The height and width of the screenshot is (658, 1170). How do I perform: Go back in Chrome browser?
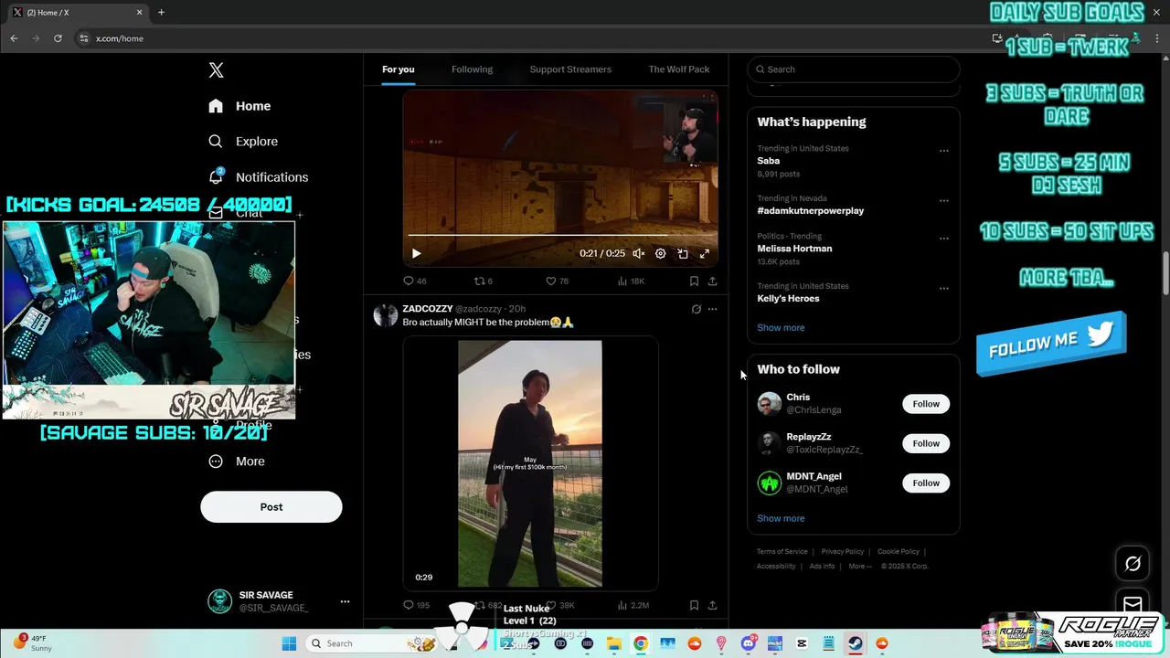(x=14, y=38)
